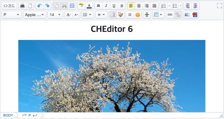224x119 pixels.
Task: Click the editor resize grip handle
Action: click(x=221, y=116)
